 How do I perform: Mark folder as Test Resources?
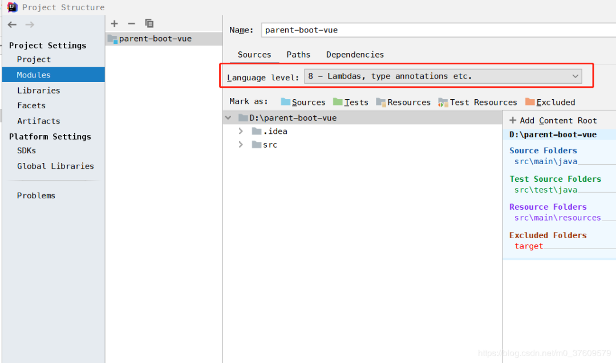[478, 102]
